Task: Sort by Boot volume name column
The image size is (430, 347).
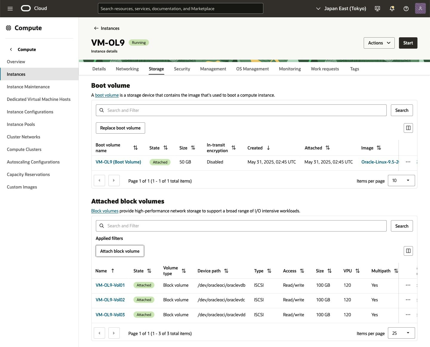Action: tap(136, 148)
